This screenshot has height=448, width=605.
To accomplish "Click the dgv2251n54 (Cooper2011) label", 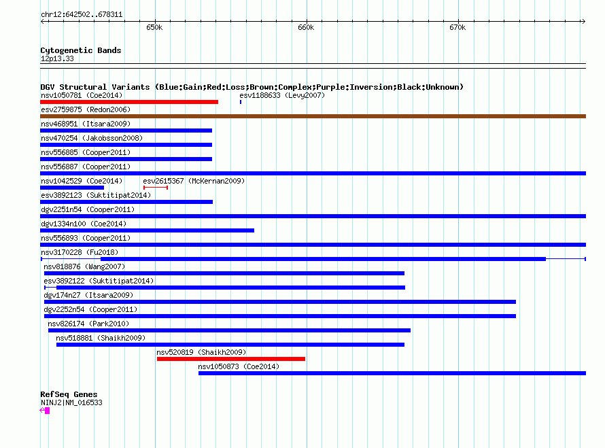I will point(88,209).
